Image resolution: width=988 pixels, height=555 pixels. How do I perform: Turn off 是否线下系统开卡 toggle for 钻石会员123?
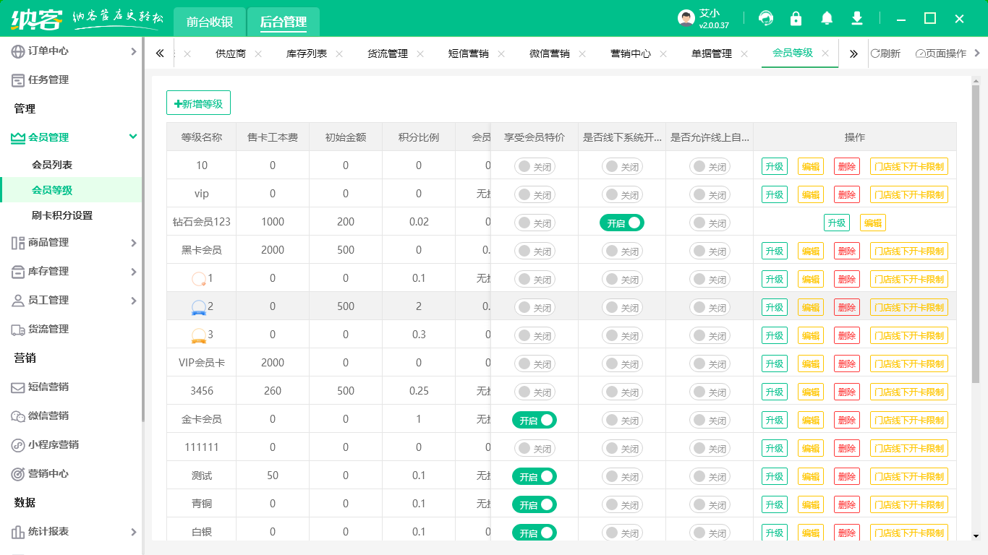pos(621,223)
